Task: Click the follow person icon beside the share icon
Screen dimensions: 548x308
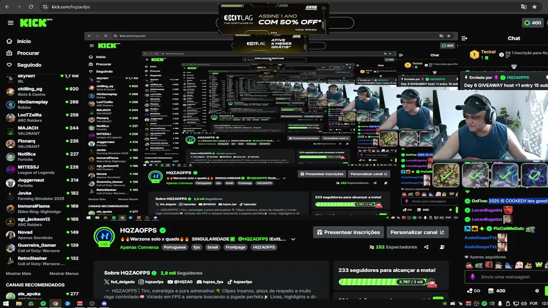Action: 442,247
